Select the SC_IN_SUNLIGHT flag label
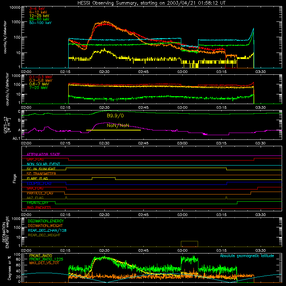The image size is (286, 286). click(x=41, y=169)
